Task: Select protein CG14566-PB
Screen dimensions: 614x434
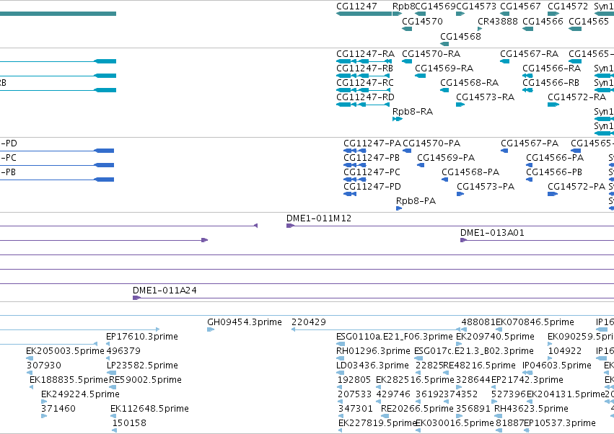Action: click(554, 172)
